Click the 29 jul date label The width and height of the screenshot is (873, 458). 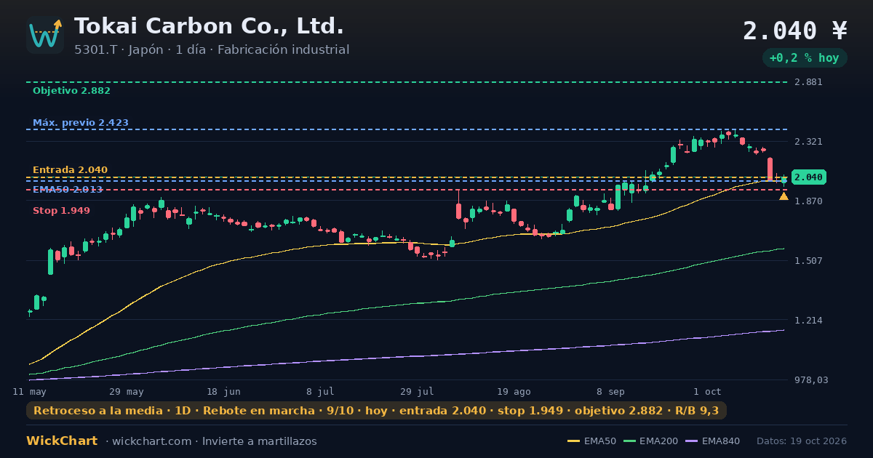coord(417,391)
